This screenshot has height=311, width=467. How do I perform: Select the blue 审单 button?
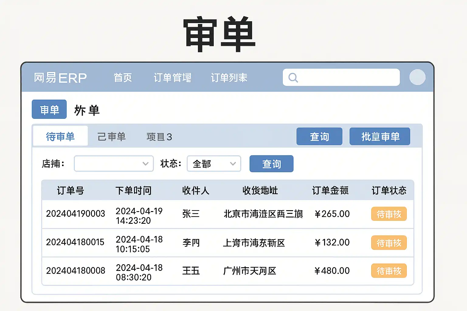point(49,109)
